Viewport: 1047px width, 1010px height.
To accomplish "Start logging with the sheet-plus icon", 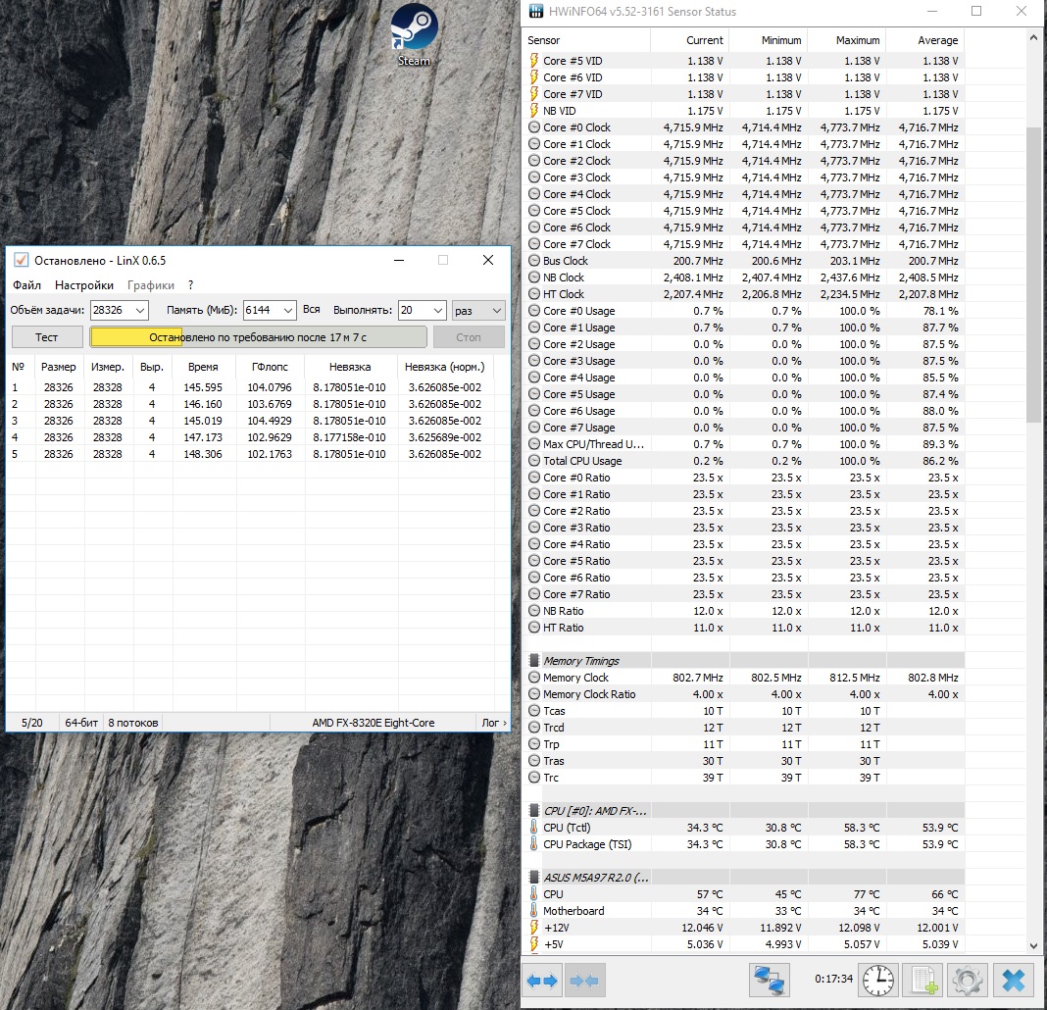I will click(x=922, y=980).
